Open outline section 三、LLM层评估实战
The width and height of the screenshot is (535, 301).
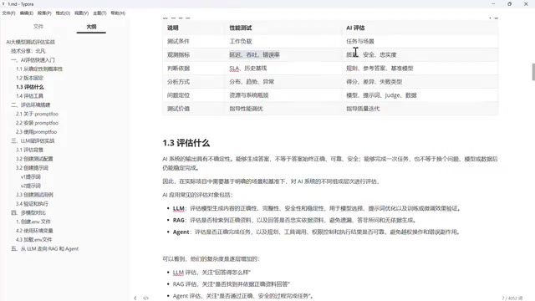coord(33,140)
